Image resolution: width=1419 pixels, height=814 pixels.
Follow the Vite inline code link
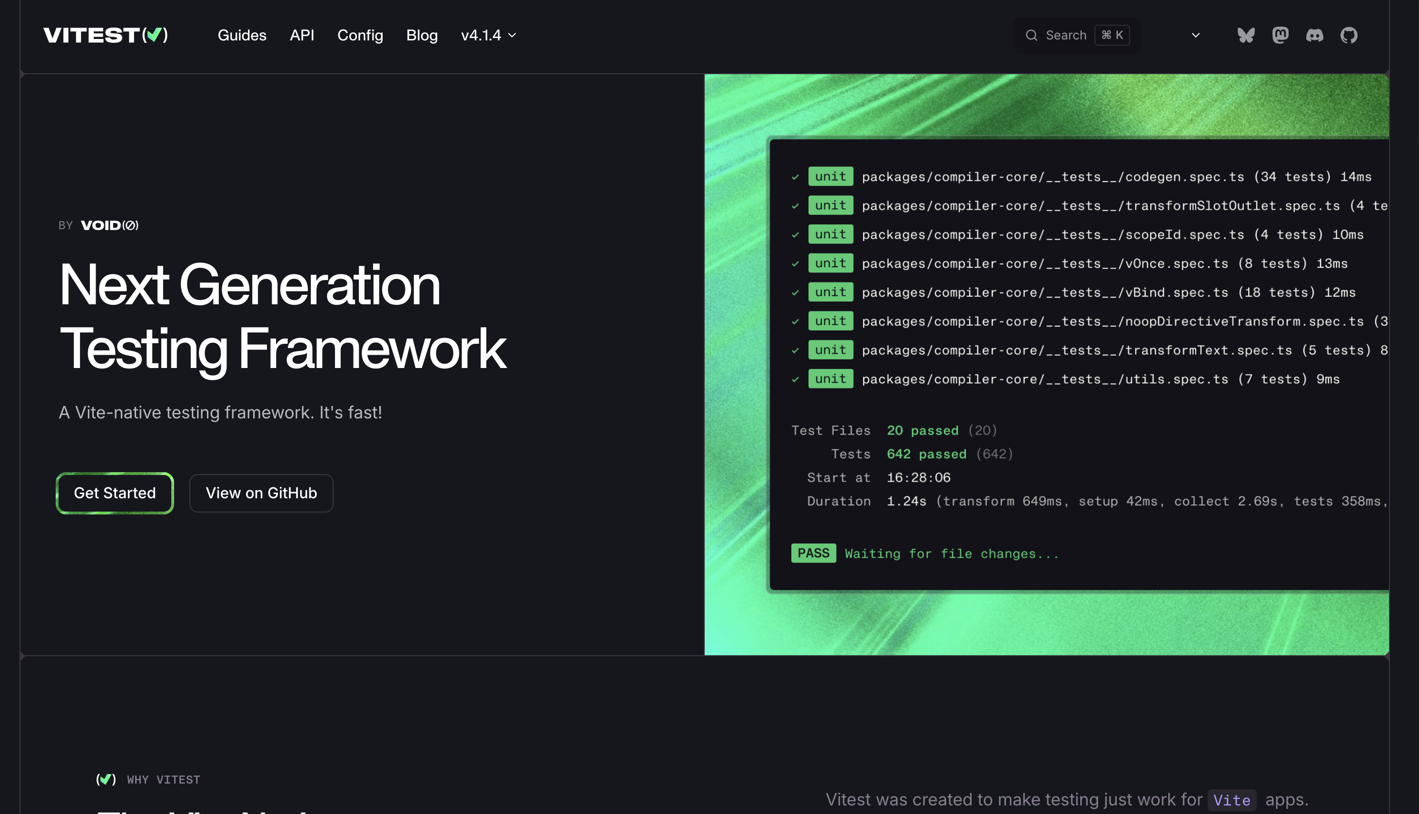1232,800
